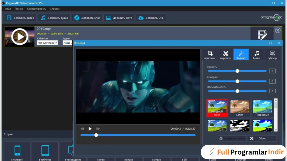The image size is (287, 161).
Task: Select the Сепия effect preset
Action: click(x=240, y=108)
